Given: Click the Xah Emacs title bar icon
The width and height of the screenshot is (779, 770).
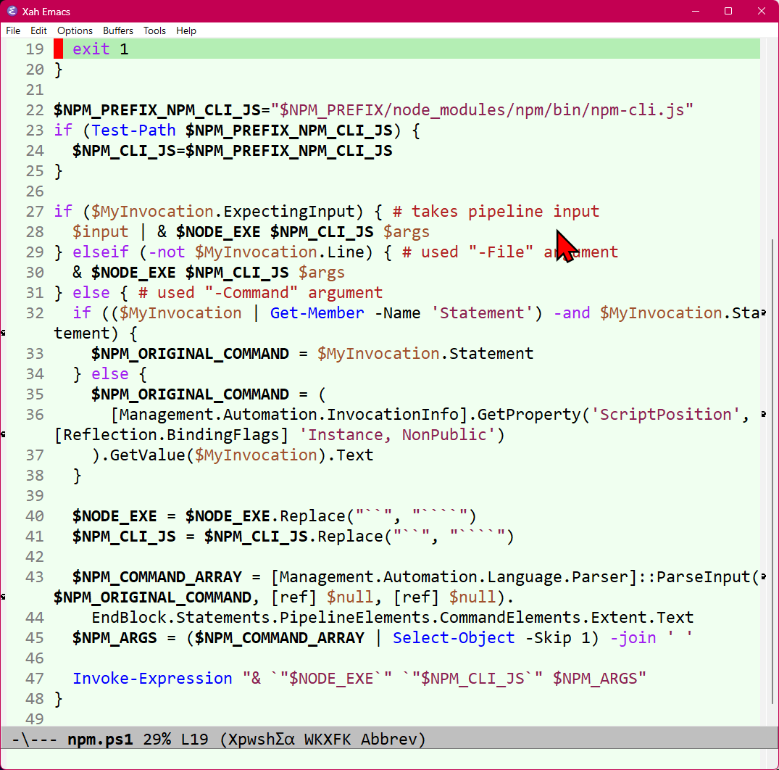Looking at the screenshot, I should tap(12, 11).
